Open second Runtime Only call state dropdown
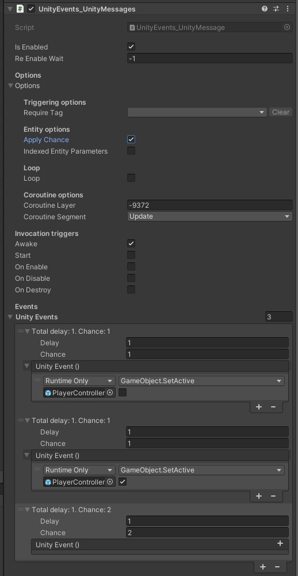Viewport: 298px width, 576px height. tap(79, 470)
